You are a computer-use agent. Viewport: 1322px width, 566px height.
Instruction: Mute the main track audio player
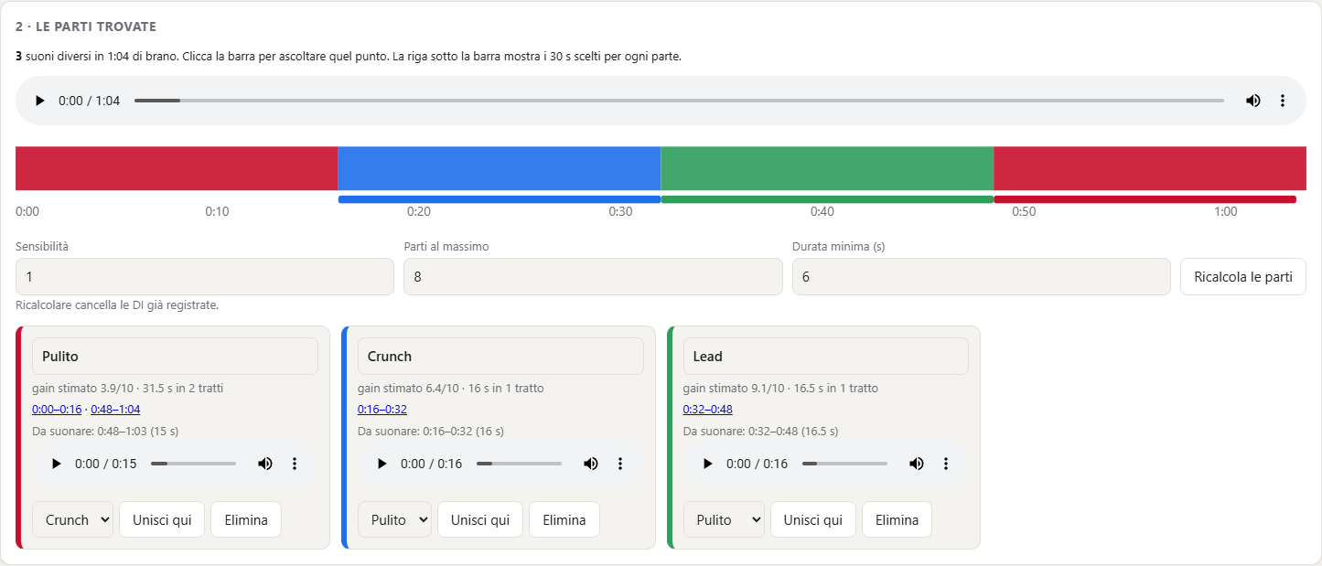click(x=1252, y=101)
